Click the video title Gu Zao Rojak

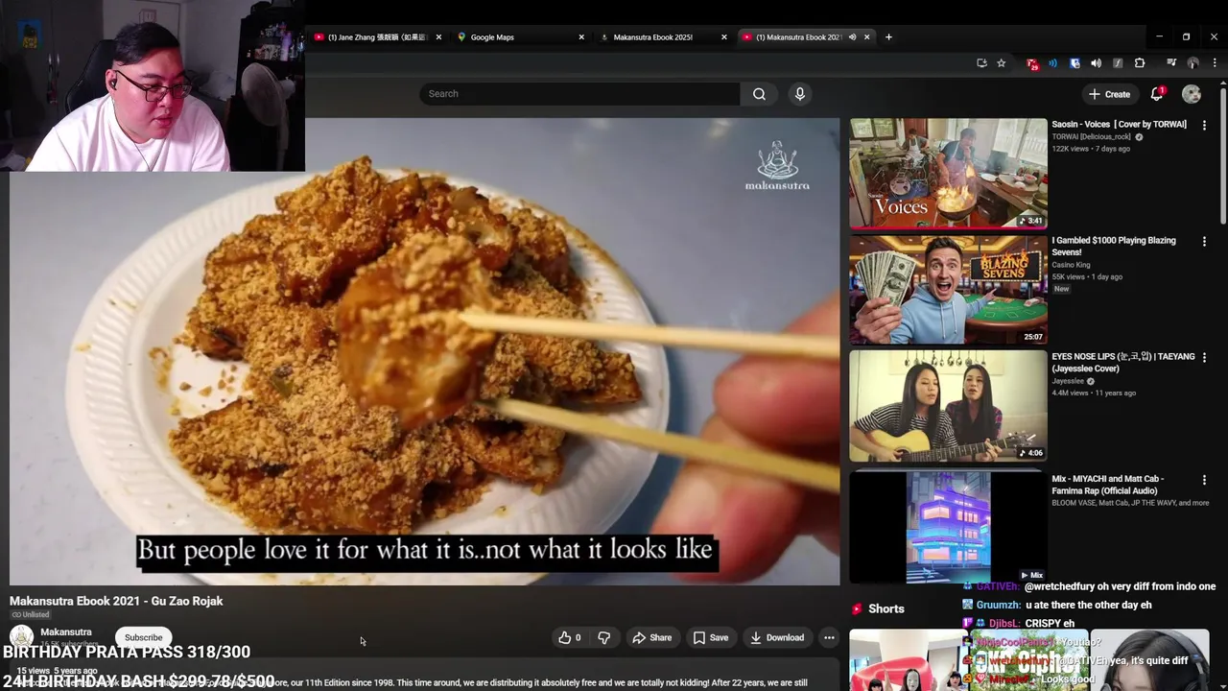(x=116, y=601)
